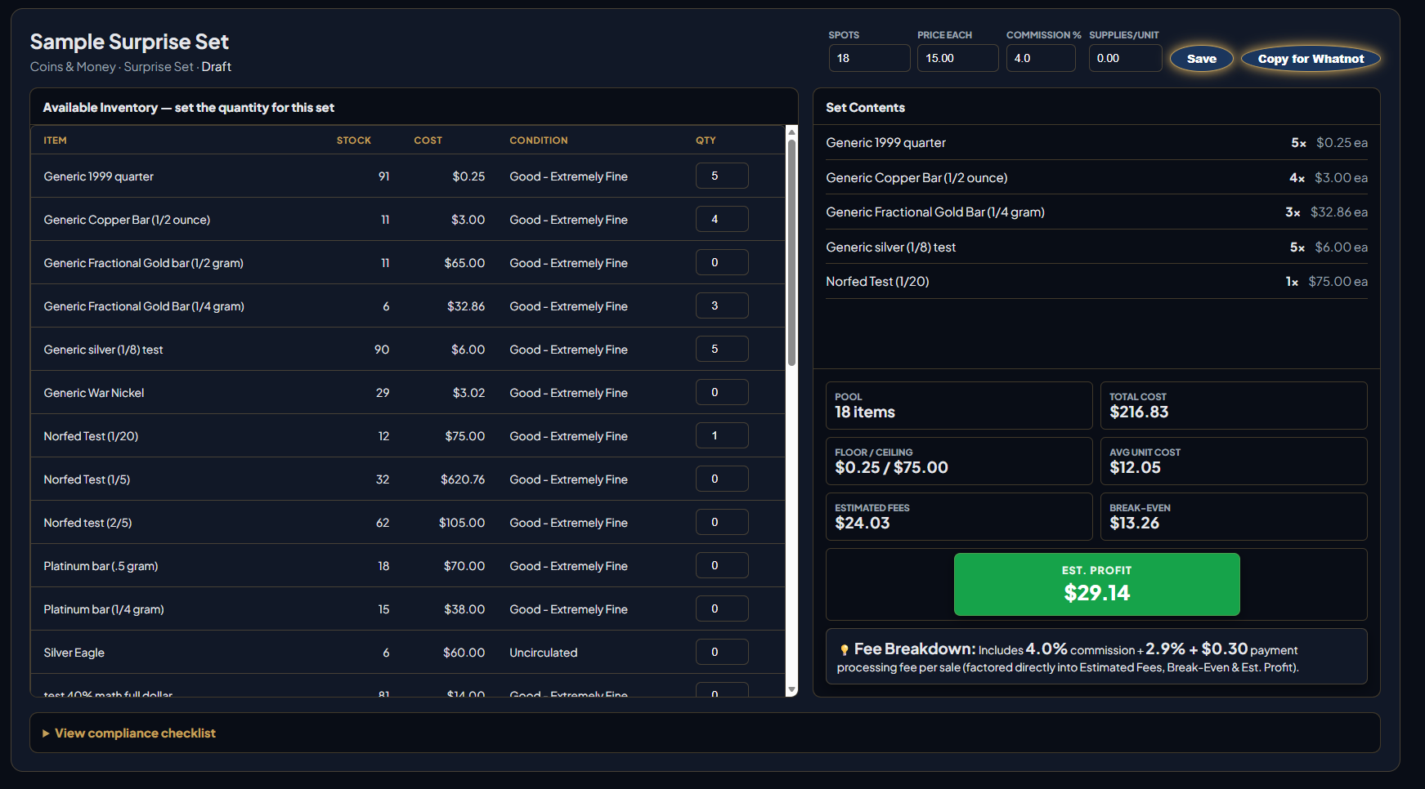Screen dimensions: 1425x789
Task: Click the Estimated Fees $24.03 card
Action: click(959, 516)
